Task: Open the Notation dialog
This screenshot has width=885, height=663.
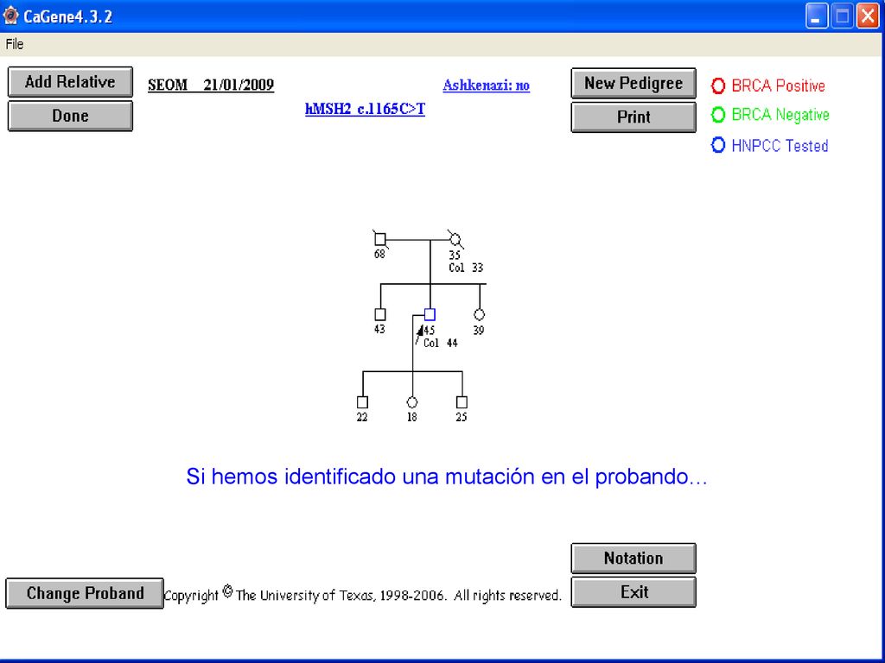Action: pos(634,559)
